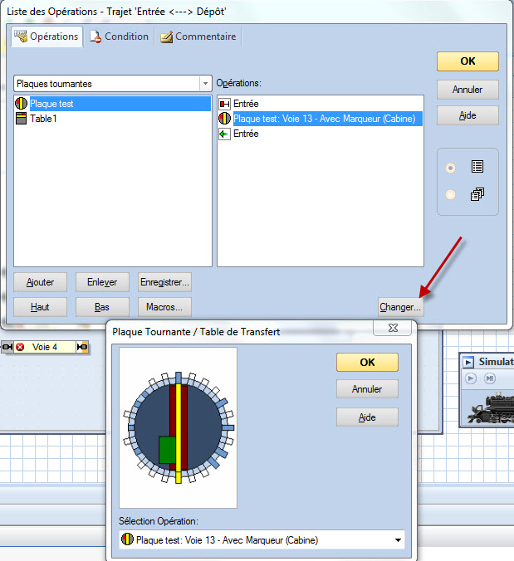Select first Entrée operation with red icon
The height and width of the screenshot is (561, 514).
[x=320, y=104]
